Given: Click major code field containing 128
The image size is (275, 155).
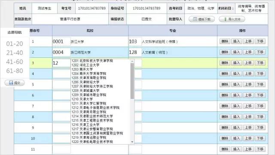Looking at the screenshot, I should click(x=135, y=52).
